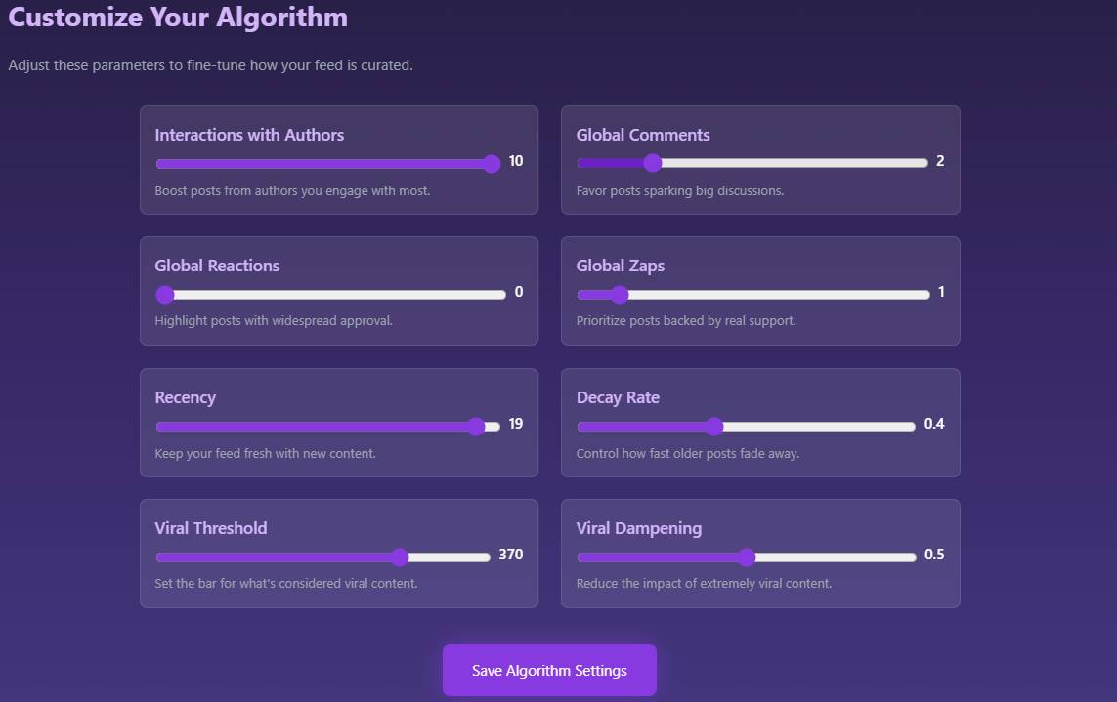Click the Global Reactions slider handle
The height and width of the screenshot is (702, 1117).
tap(165, 295)
